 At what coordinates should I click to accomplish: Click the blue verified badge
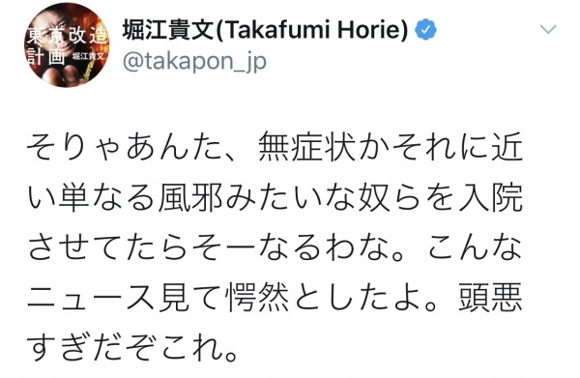coord(425,30)
